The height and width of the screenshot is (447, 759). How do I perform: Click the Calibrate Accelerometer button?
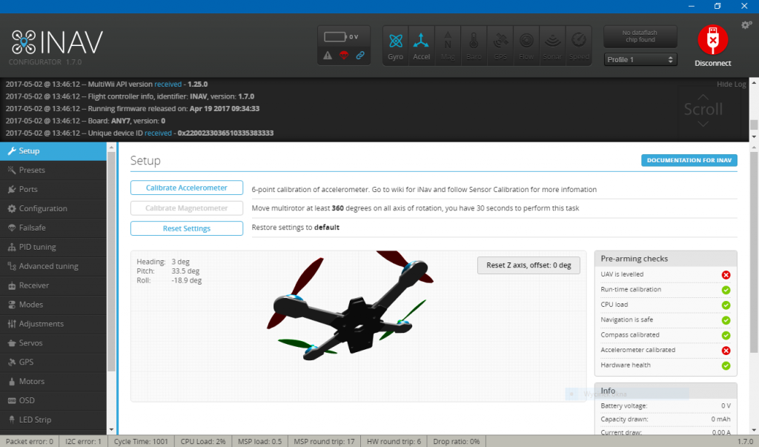[x=186, y=188]
